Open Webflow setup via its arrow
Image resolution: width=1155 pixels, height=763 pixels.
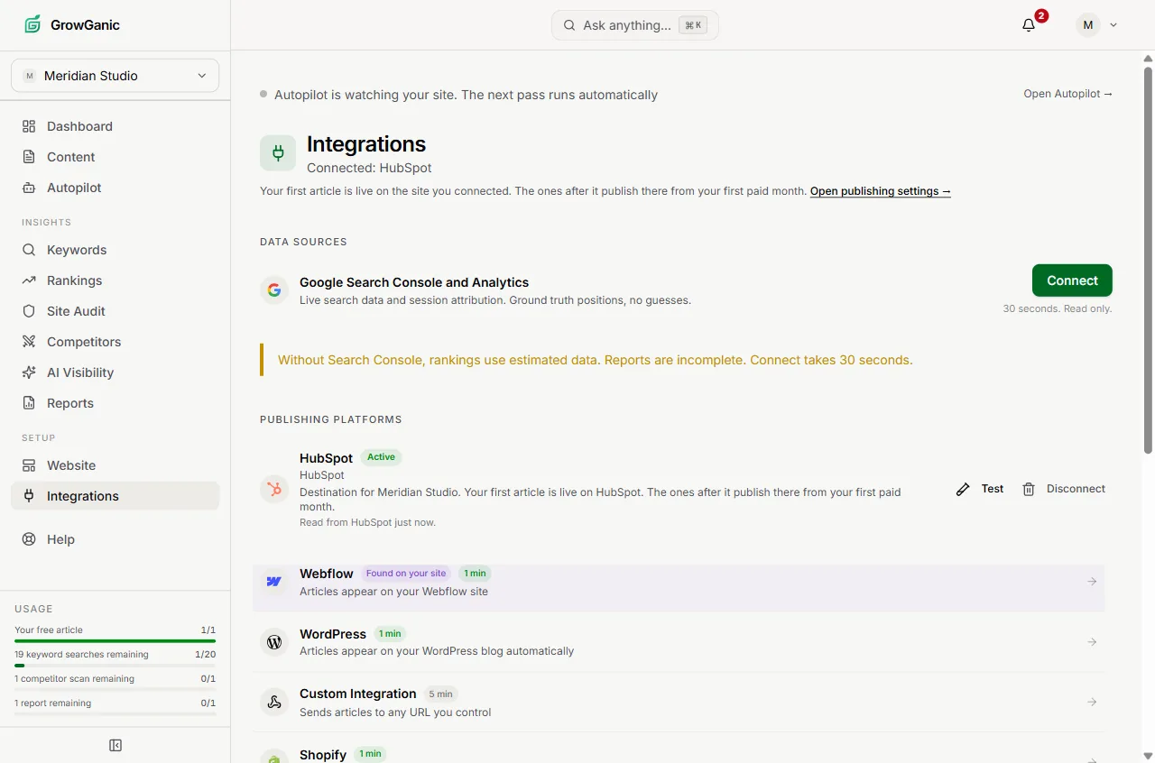tap(1092, 582)
